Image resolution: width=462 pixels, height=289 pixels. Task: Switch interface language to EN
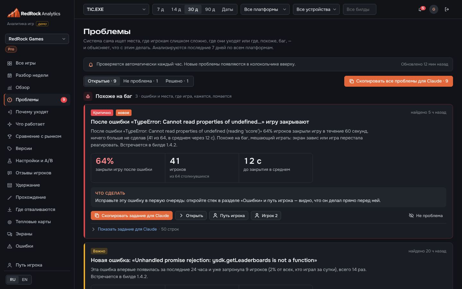tap(25, 280)
